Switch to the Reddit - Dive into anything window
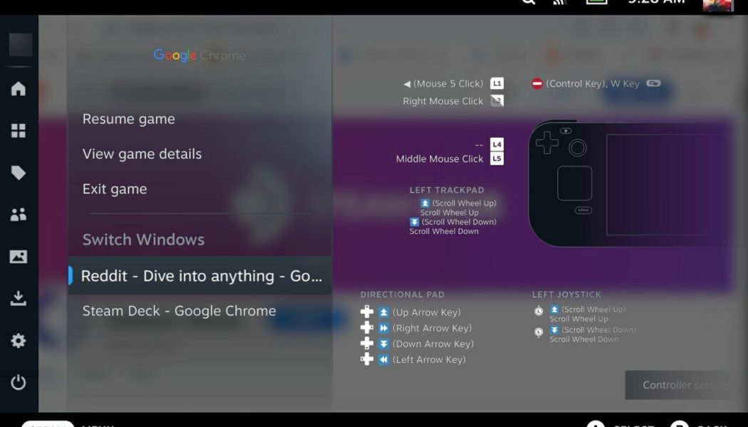748x427 pixels. pyautogui.click(x=201, y=276)
